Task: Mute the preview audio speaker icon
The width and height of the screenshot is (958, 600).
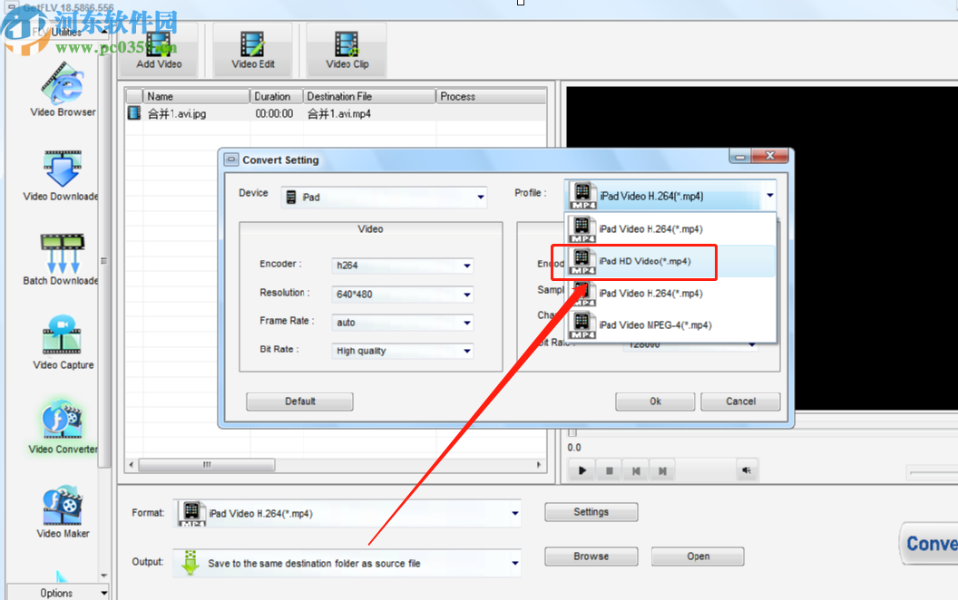Action: [747, 470]
